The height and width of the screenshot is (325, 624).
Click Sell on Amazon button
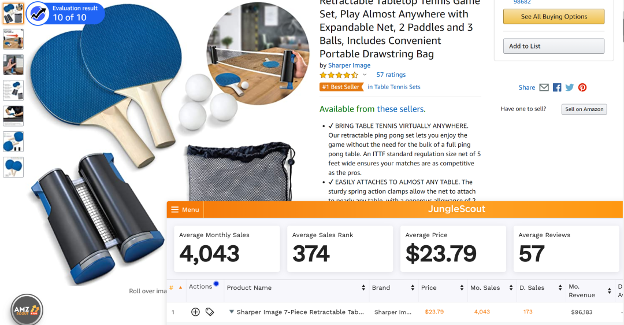point(584,109)
